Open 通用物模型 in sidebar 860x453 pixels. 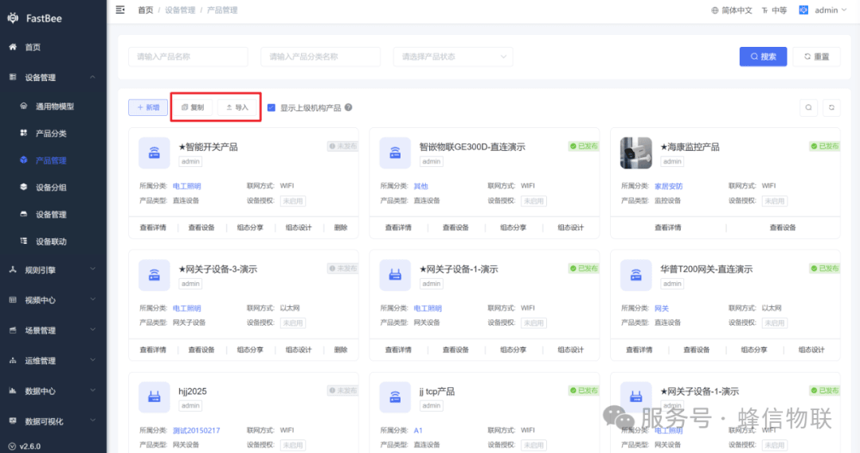click(54, 106)
